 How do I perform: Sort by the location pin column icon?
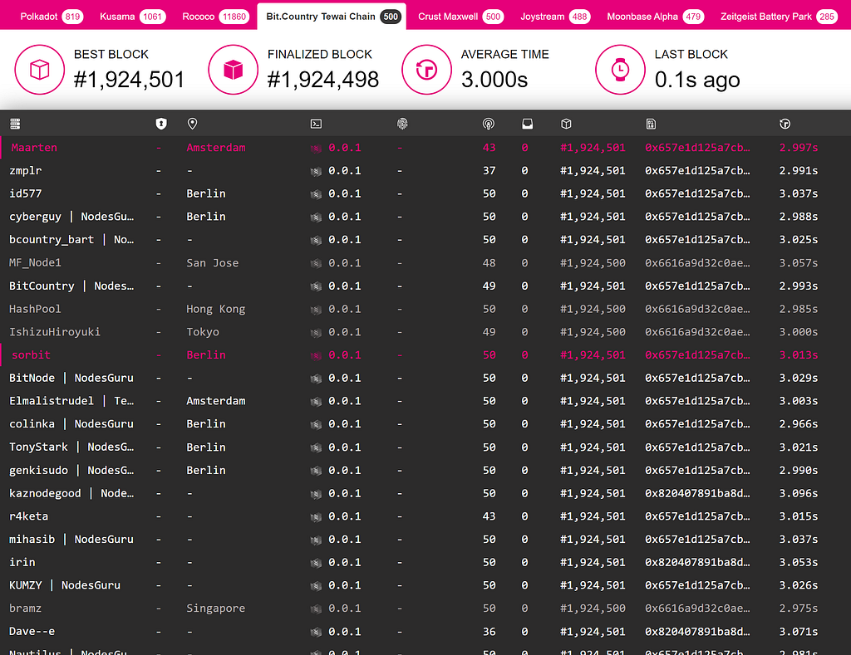(192, 125)
